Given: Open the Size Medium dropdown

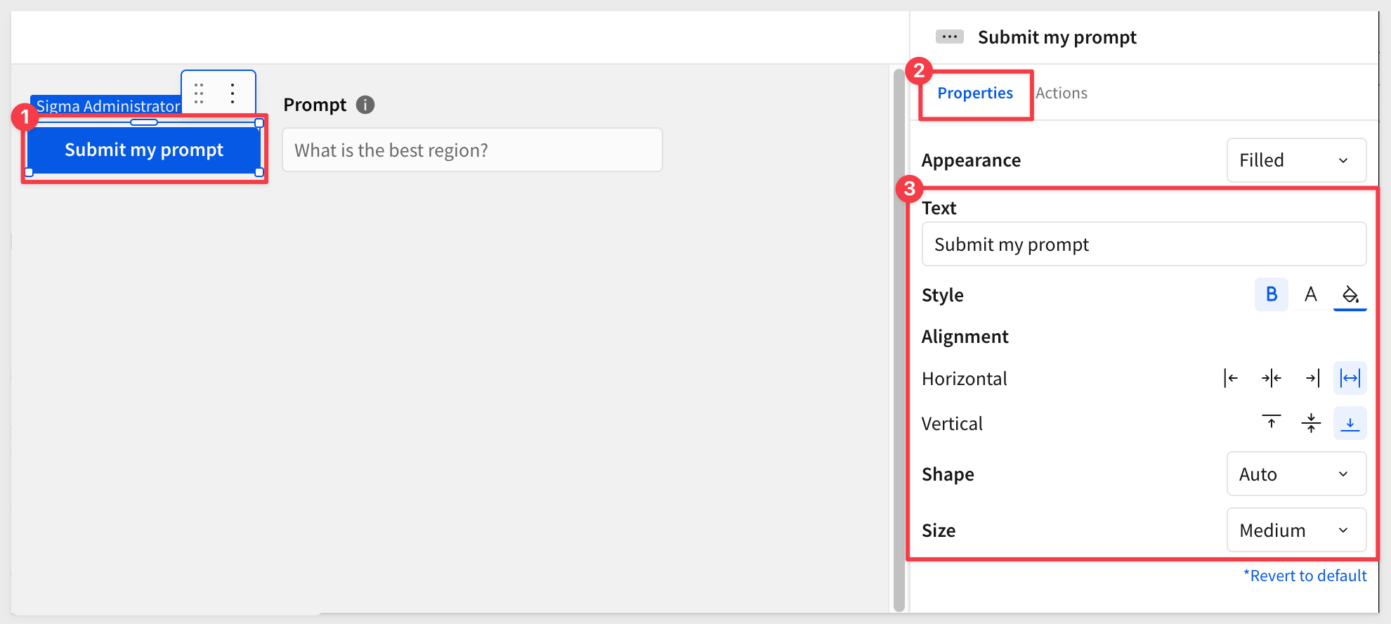Looking at the screenshot, I should tap(1296, 531).
